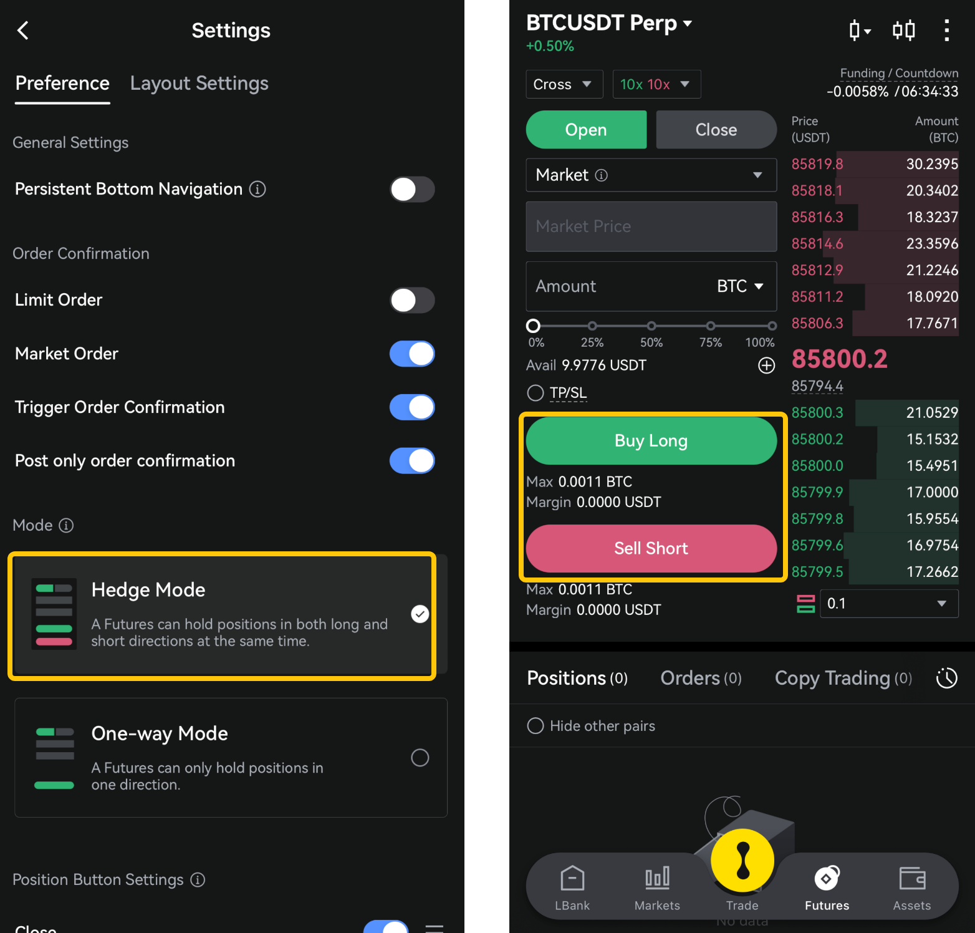
Task: Open the chart comparison candles icon
Action: 903,30
